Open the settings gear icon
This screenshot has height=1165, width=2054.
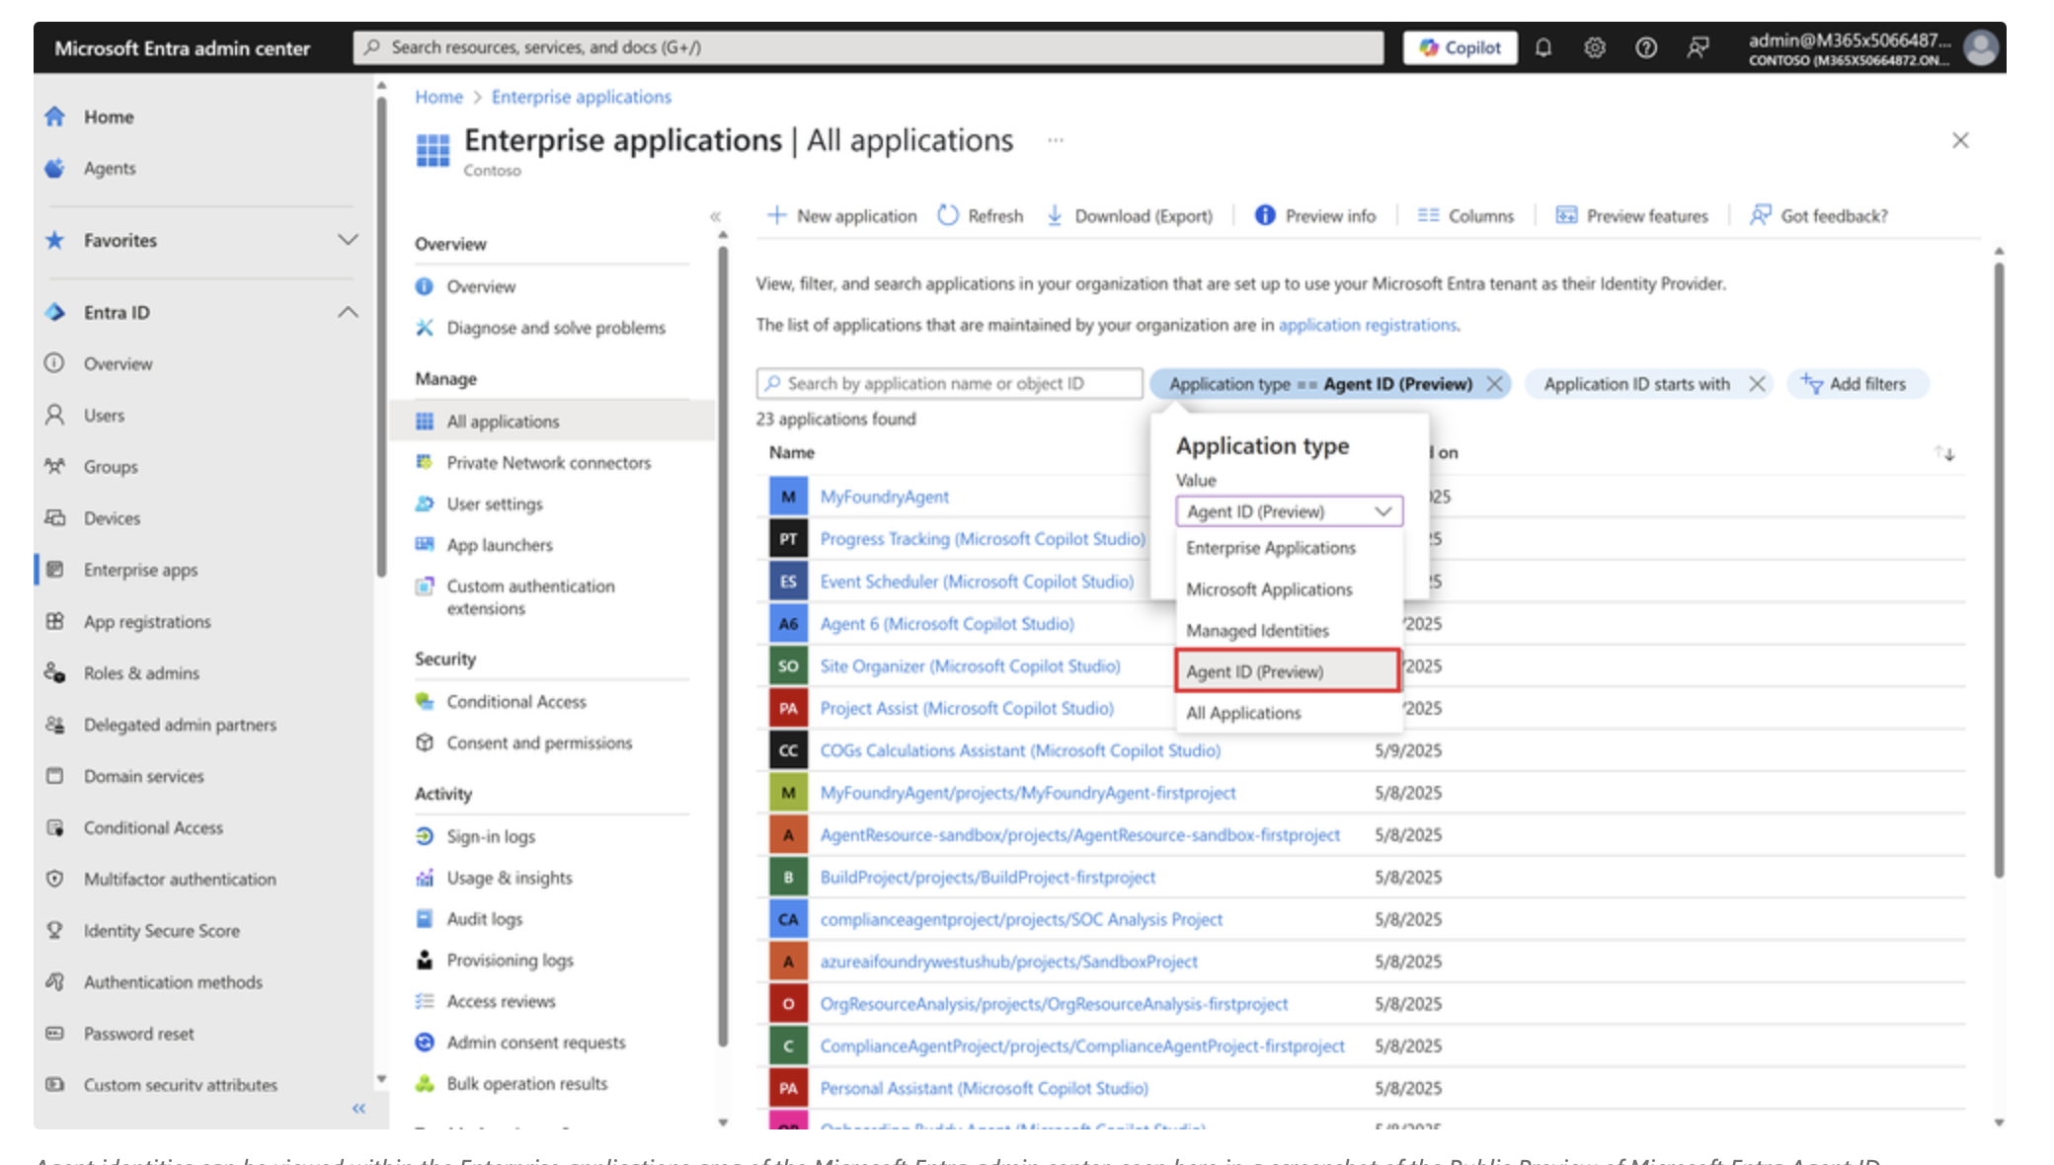click(x=1594, y=47)
